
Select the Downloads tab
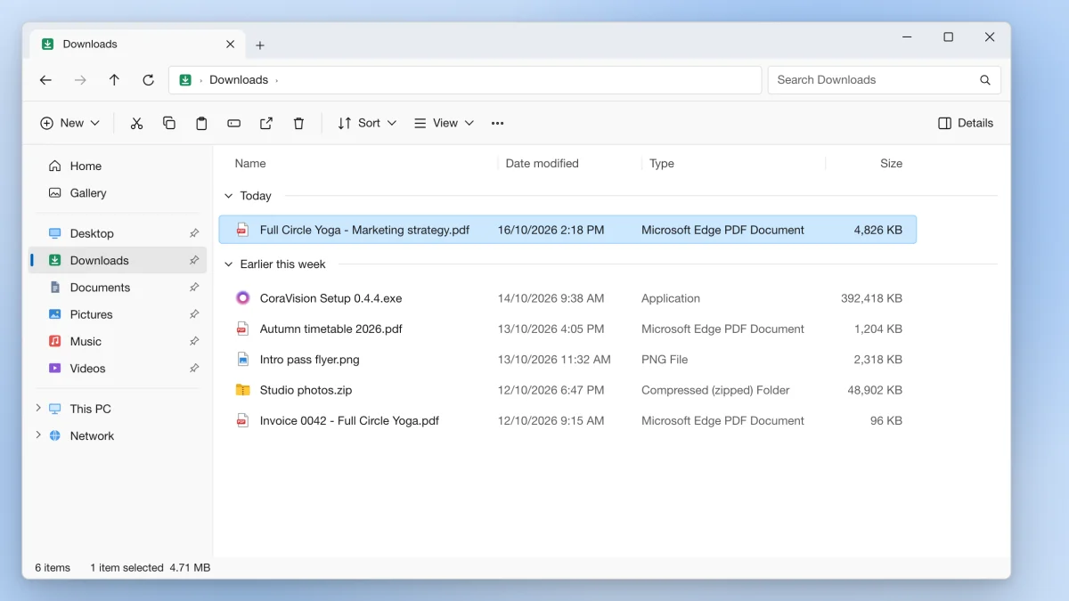(x=138, y=45)
